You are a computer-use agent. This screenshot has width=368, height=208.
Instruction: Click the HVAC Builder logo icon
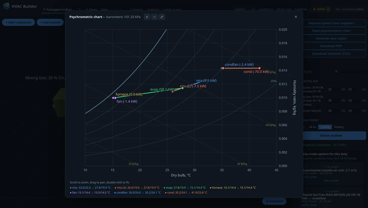click(x=6, y=6)
